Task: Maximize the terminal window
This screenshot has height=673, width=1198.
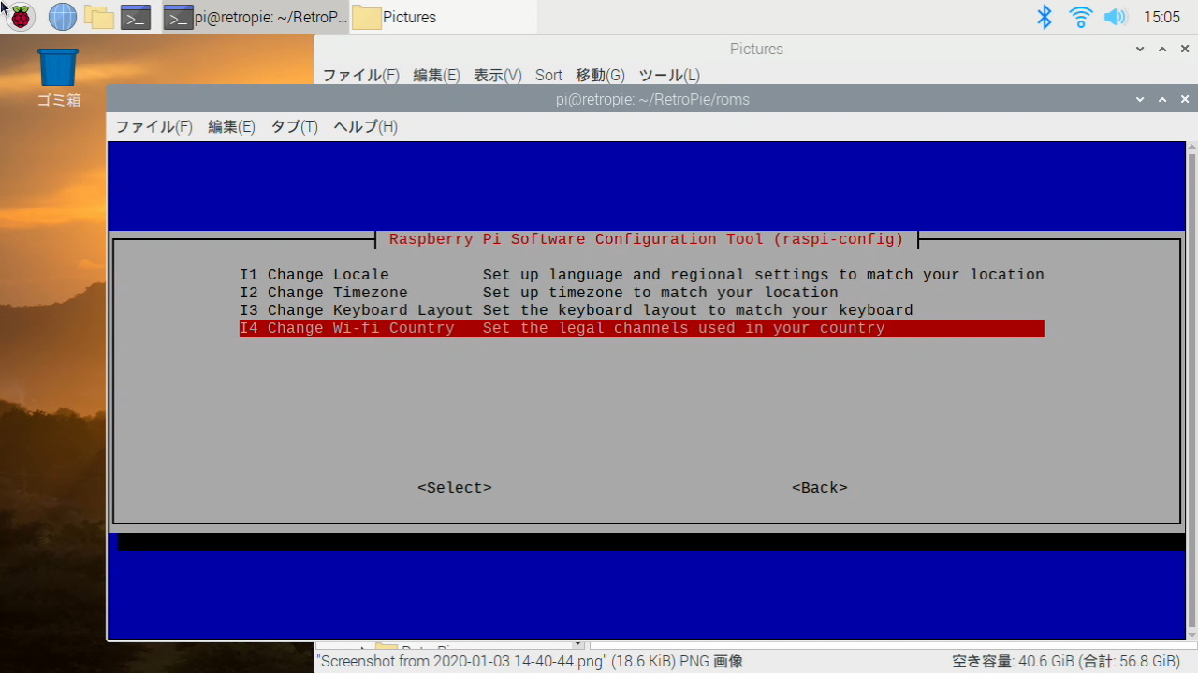Action: pyautogui.click(x=1162, y=99)
